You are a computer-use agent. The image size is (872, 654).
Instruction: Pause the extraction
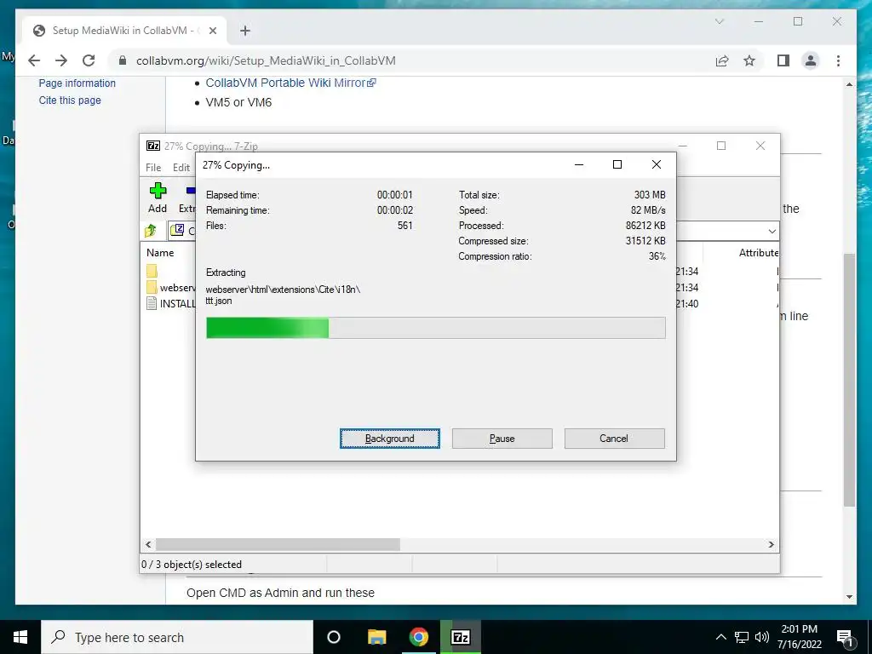tap(502, 439)
